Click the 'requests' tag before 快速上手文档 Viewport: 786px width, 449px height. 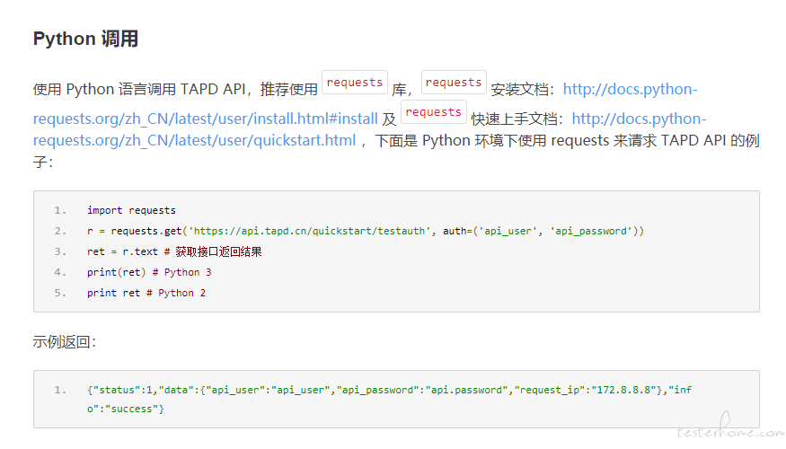434,111
